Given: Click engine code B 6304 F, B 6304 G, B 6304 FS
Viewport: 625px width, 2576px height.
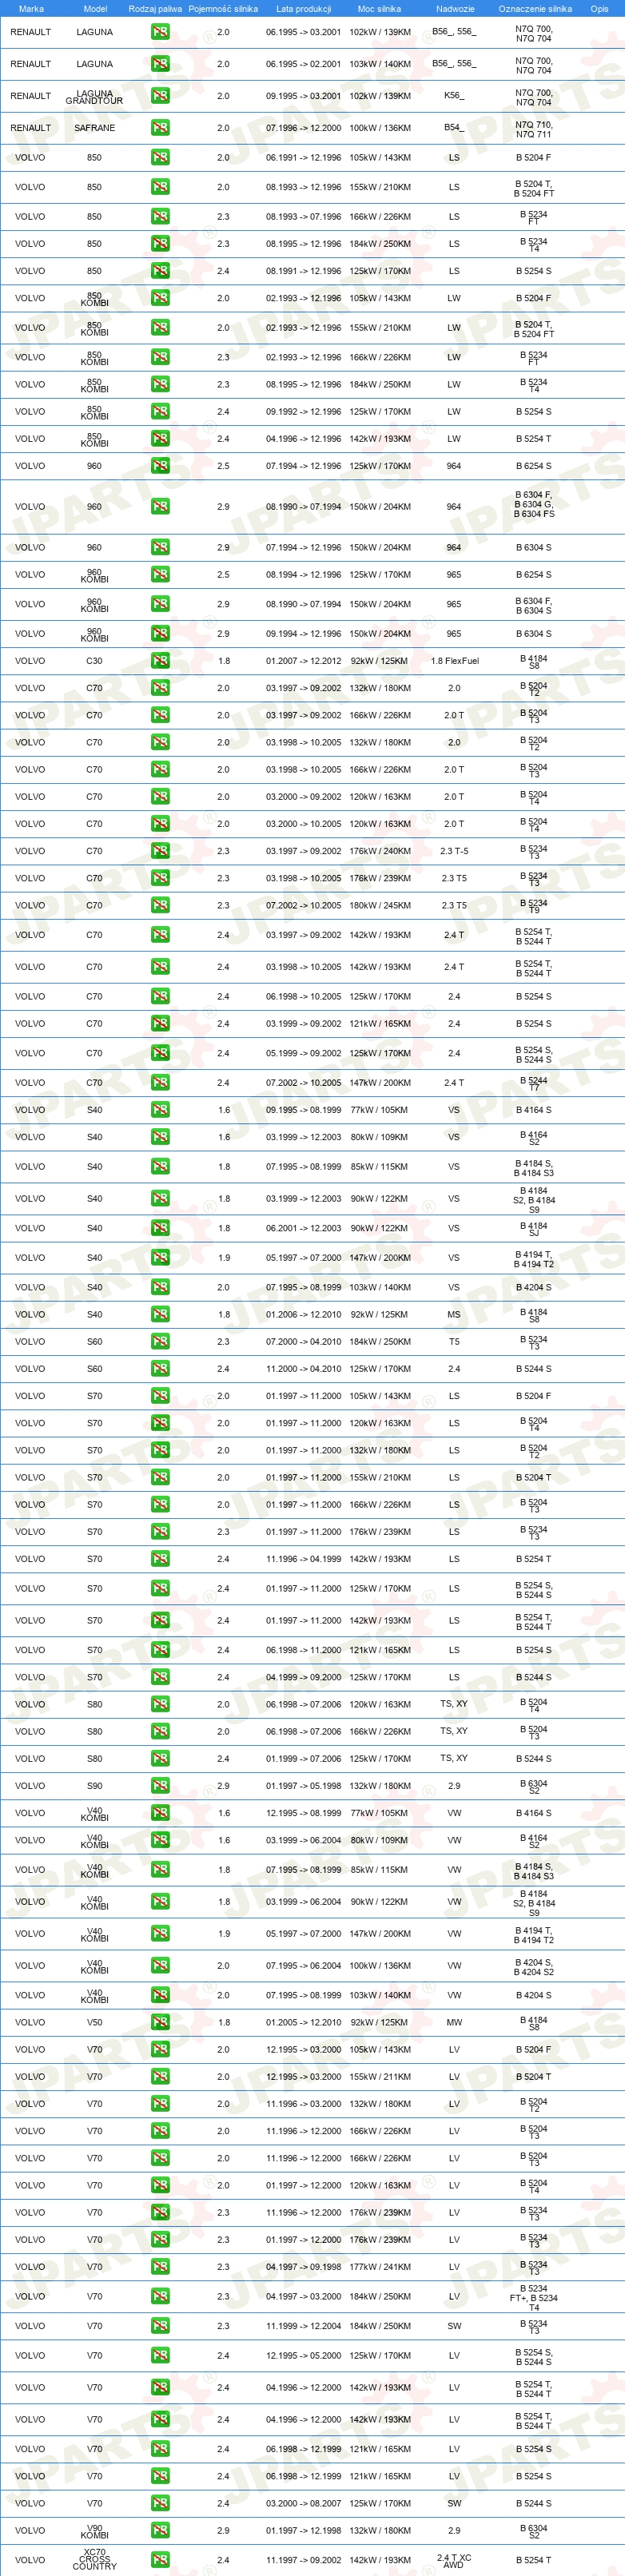Looking at the screenshot, I should 533,505.
